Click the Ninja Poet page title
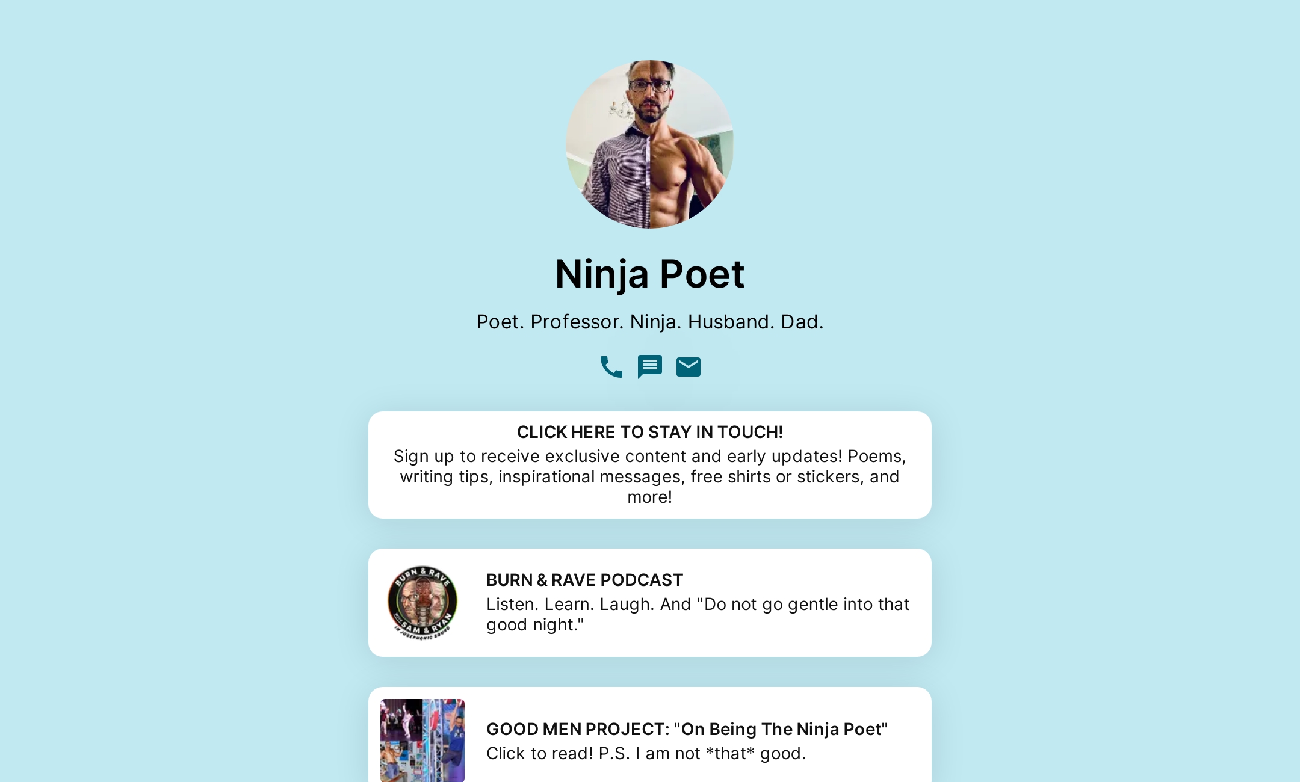This screenshot has width=1300, height=782. [x=649, y=274]
